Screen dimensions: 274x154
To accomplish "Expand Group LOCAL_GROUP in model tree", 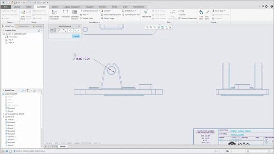I will [x=3, y=114].
